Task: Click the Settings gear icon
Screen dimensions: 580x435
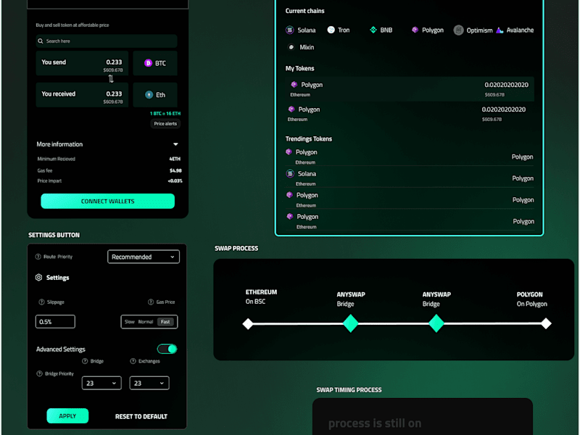Action: pos(38,278)
